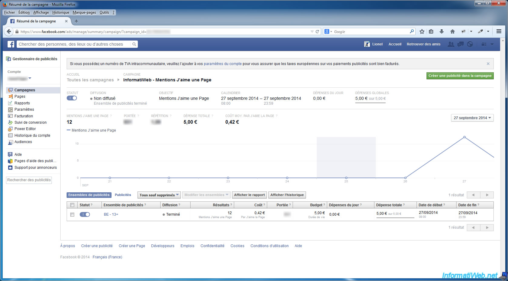Follow the paramètres du compte link

[x=223, y=64]
